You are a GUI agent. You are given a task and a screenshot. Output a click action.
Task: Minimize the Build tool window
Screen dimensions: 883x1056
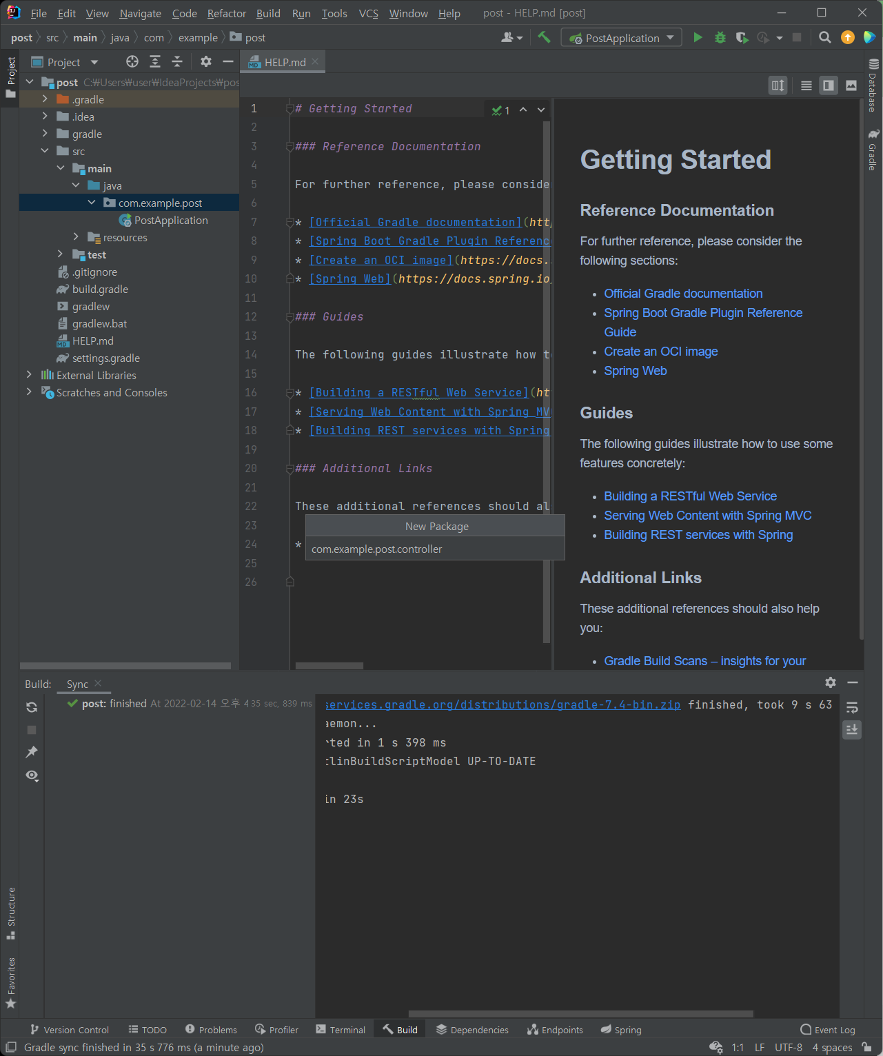coord(853,682)
